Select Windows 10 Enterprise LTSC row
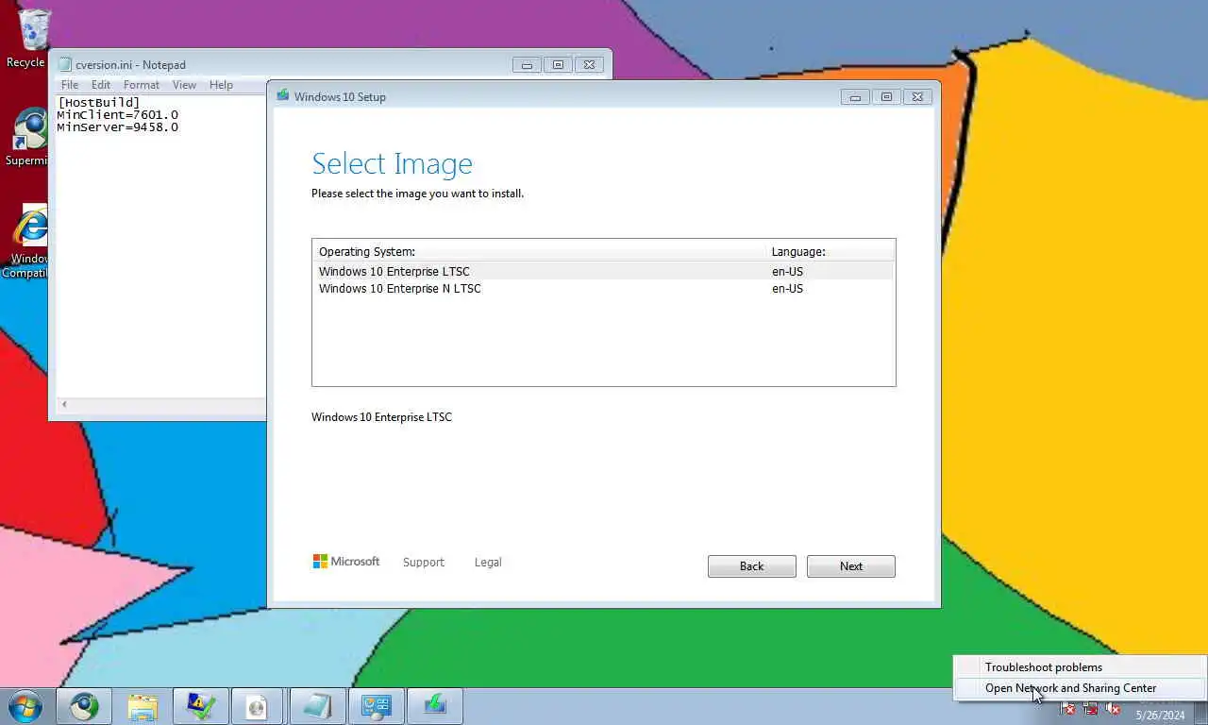The height and width of the screenshot is (725, 1208). click(x=603, y=271)
